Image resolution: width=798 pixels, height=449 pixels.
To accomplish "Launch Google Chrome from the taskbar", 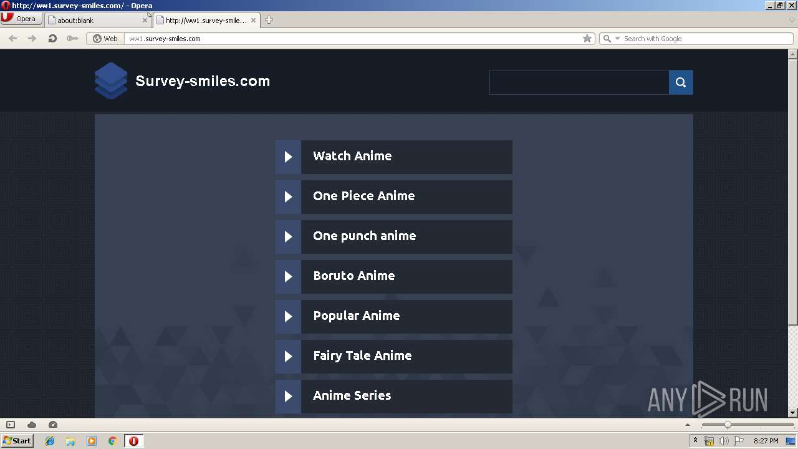I will point(112,441).
